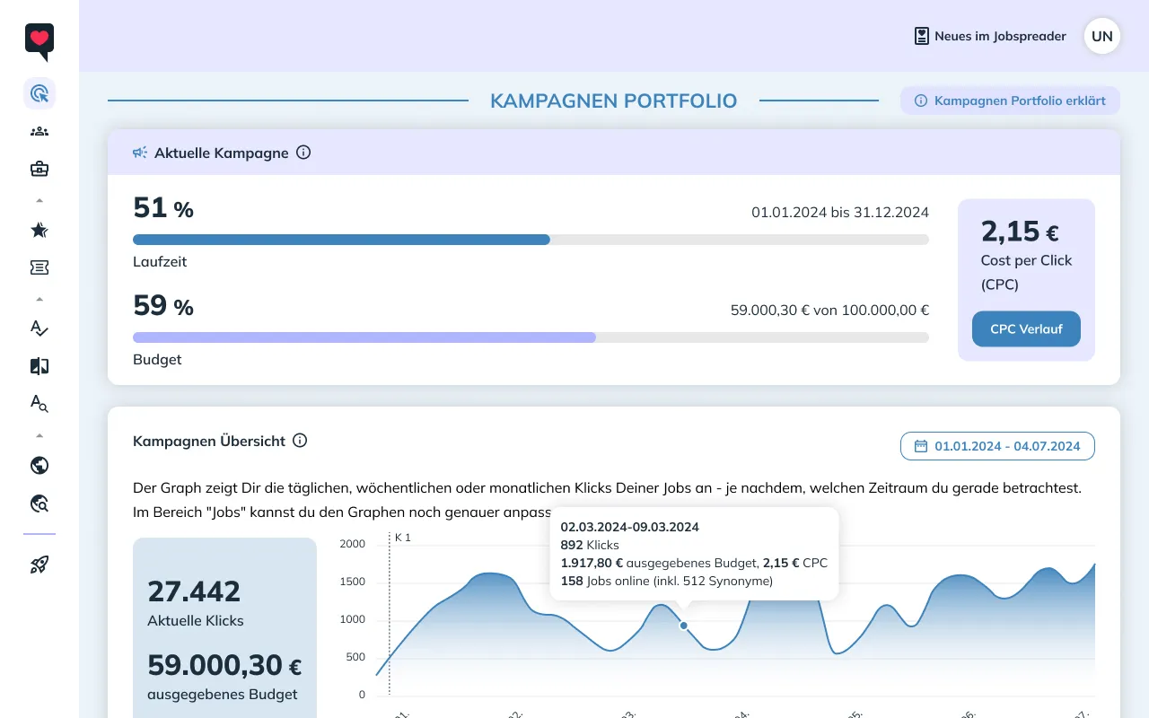
Task: Click the 27.442 Aktuelle Klicks value
Action: point(194,591)
